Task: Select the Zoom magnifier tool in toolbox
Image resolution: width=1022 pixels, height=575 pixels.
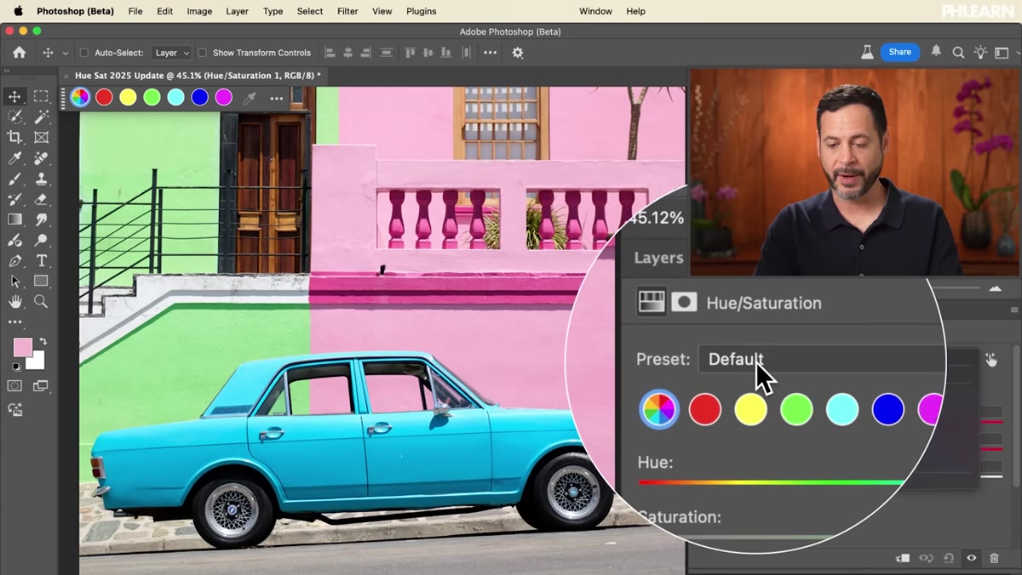Action: point(41,302)
